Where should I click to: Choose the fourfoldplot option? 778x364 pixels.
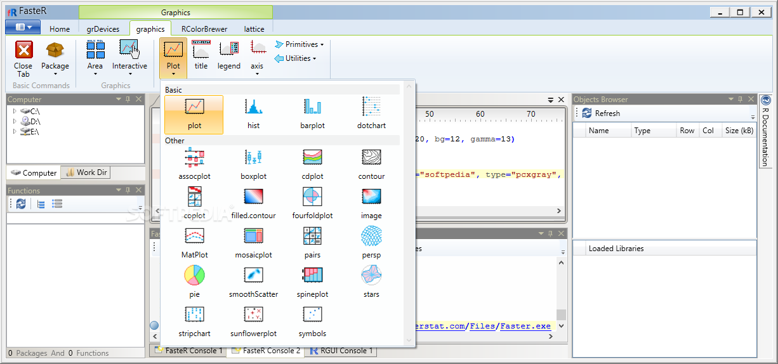pyautogui.click(x=312, y=204)
